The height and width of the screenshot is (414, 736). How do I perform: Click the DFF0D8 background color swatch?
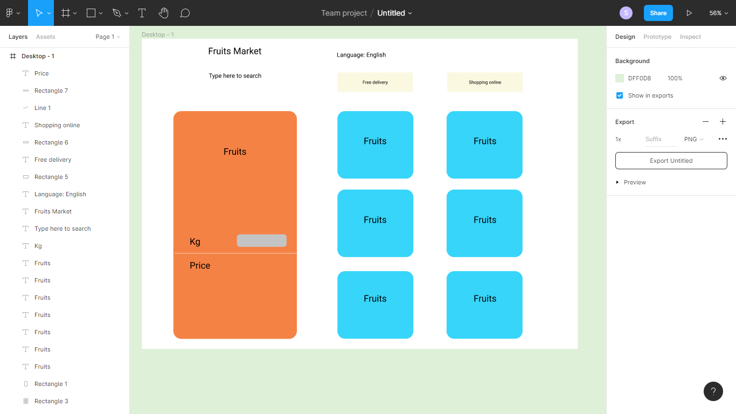(x=620, y=78)
